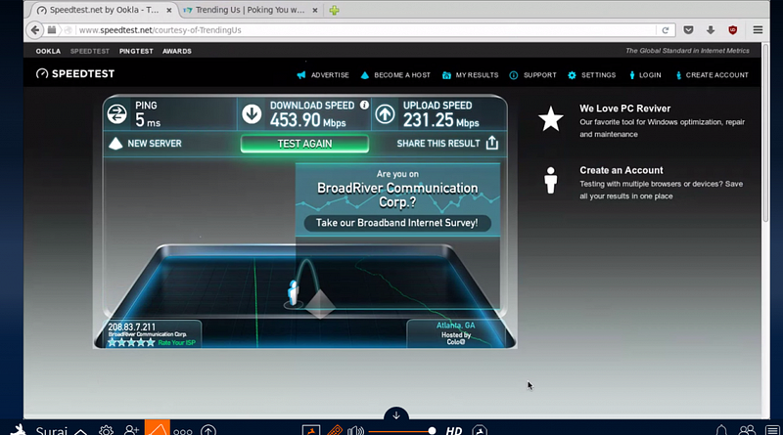Click the down-arrow handle above the bottom toolbar

tap(396, 415)
